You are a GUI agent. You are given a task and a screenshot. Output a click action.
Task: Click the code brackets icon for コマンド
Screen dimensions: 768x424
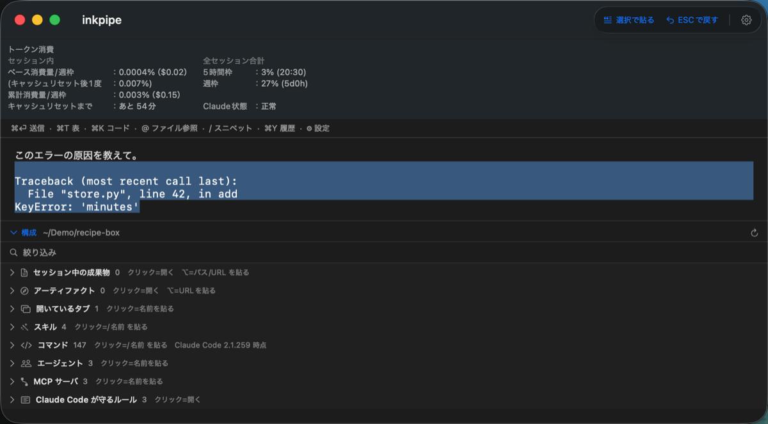click(x=26, y=345)
